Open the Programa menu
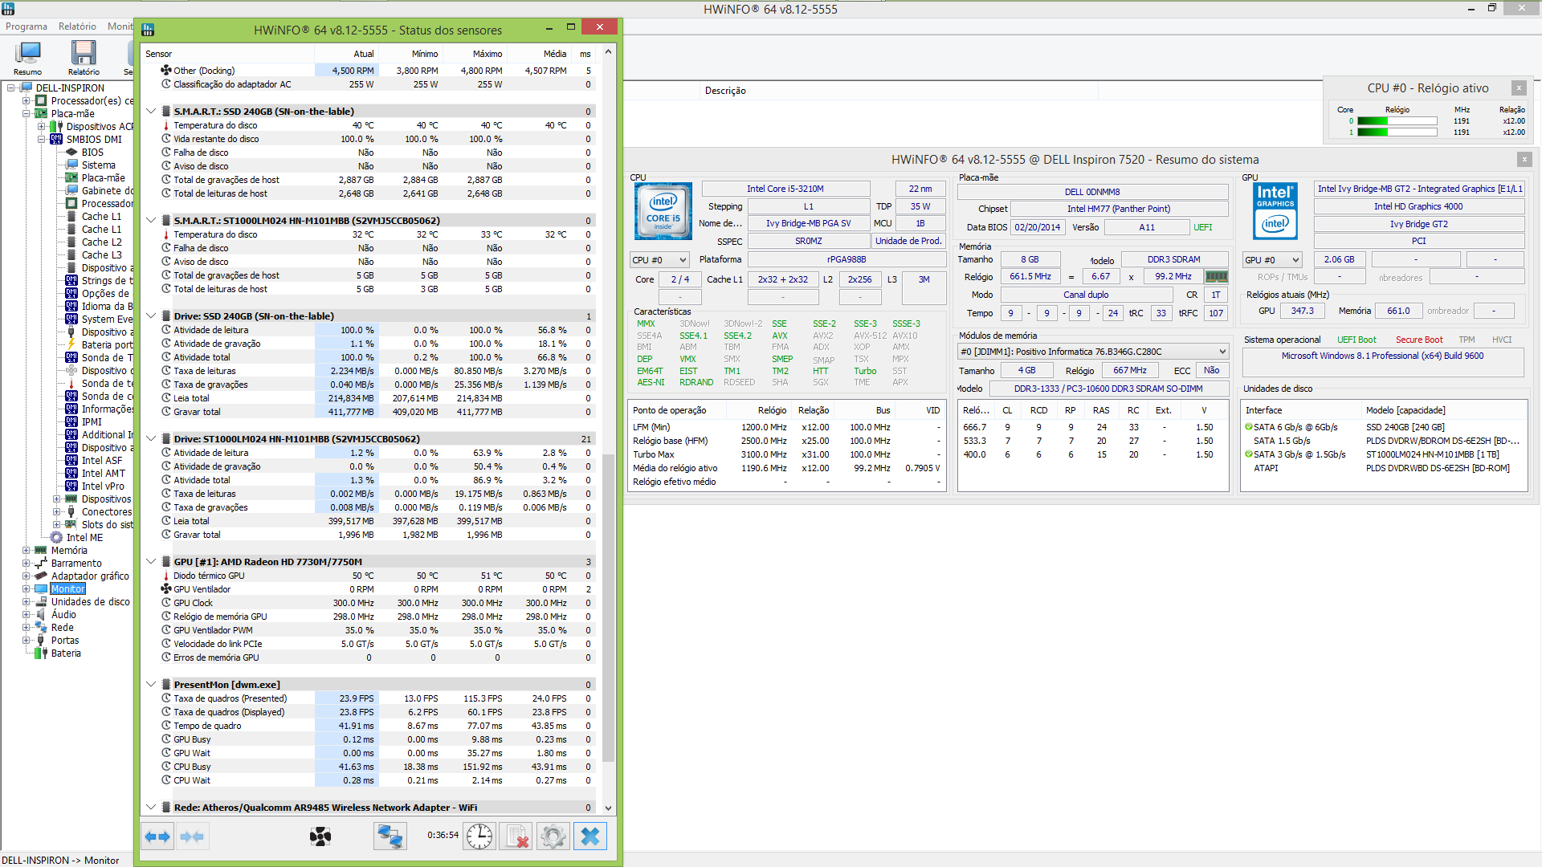Image resolution: width=1542 pixels, height=867 pixels. [27, 26]
